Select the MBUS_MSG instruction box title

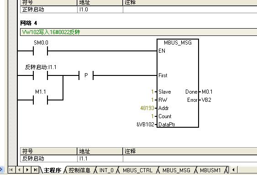(178, 43)
